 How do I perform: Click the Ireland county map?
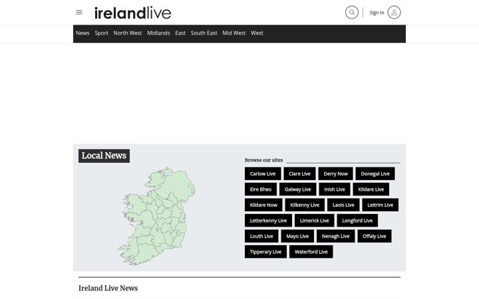[x=157, y=216]
